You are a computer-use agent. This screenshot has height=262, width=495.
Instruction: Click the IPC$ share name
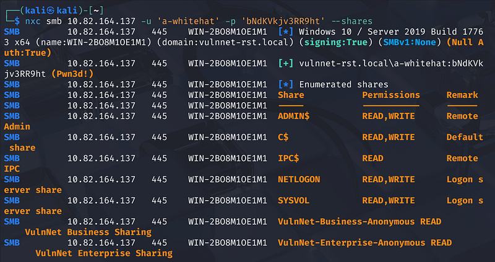pos(288,158)
